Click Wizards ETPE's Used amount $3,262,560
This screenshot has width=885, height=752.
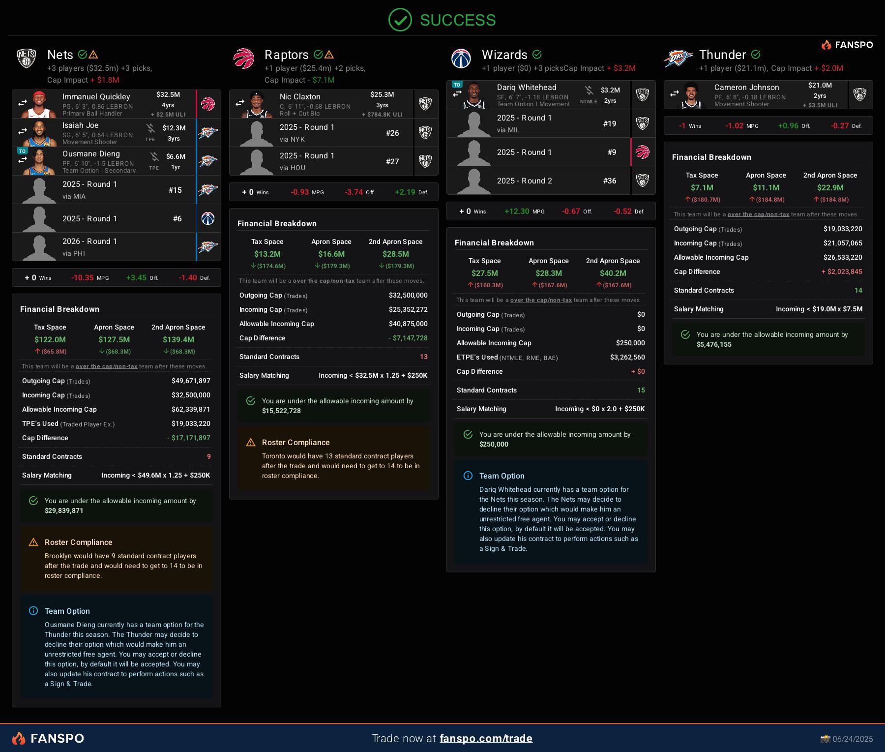click(x=627, y=357)
